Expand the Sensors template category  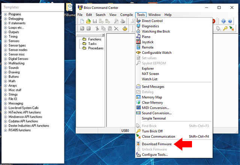pos(6,41)
